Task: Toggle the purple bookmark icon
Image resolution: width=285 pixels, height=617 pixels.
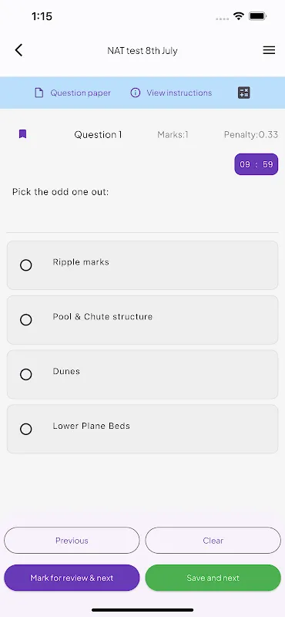Action: [23, 134]
